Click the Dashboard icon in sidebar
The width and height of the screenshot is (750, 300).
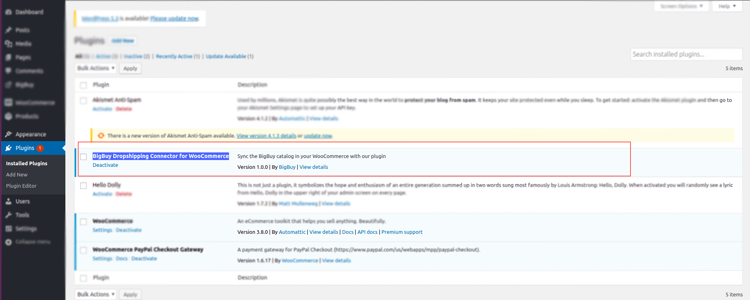pyautogui.click(x=8, y=12)
